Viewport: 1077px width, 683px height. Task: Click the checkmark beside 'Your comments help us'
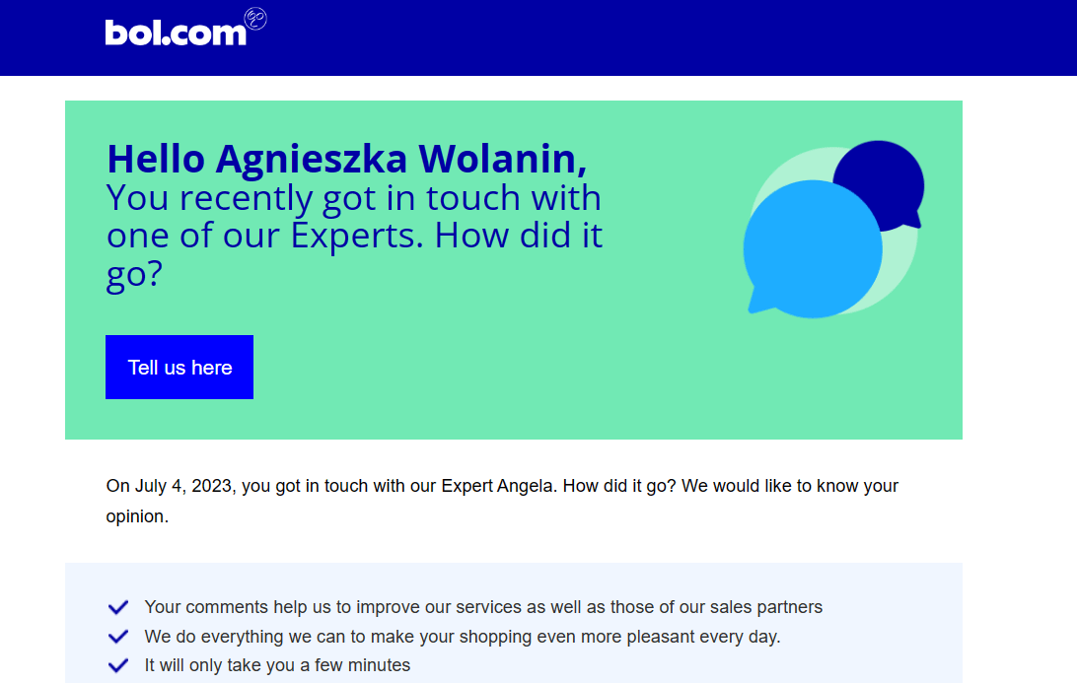[118, 607]
